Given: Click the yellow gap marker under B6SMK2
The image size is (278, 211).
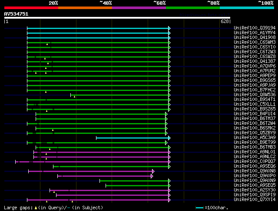Looking at the screenshot, I should tap(53, 130).
